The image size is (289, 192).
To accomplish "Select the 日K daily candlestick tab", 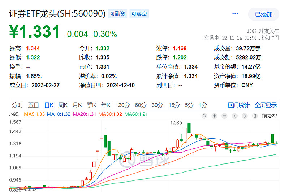I will pyautogui.click(x=49, y=105).
